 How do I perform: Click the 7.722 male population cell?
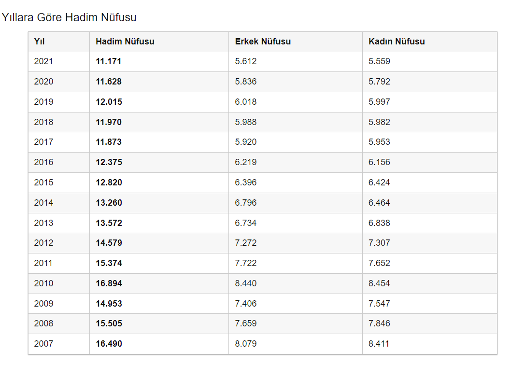[x=246, y=263]
